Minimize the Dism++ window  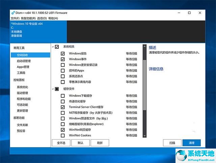click(x=179, y=13)
